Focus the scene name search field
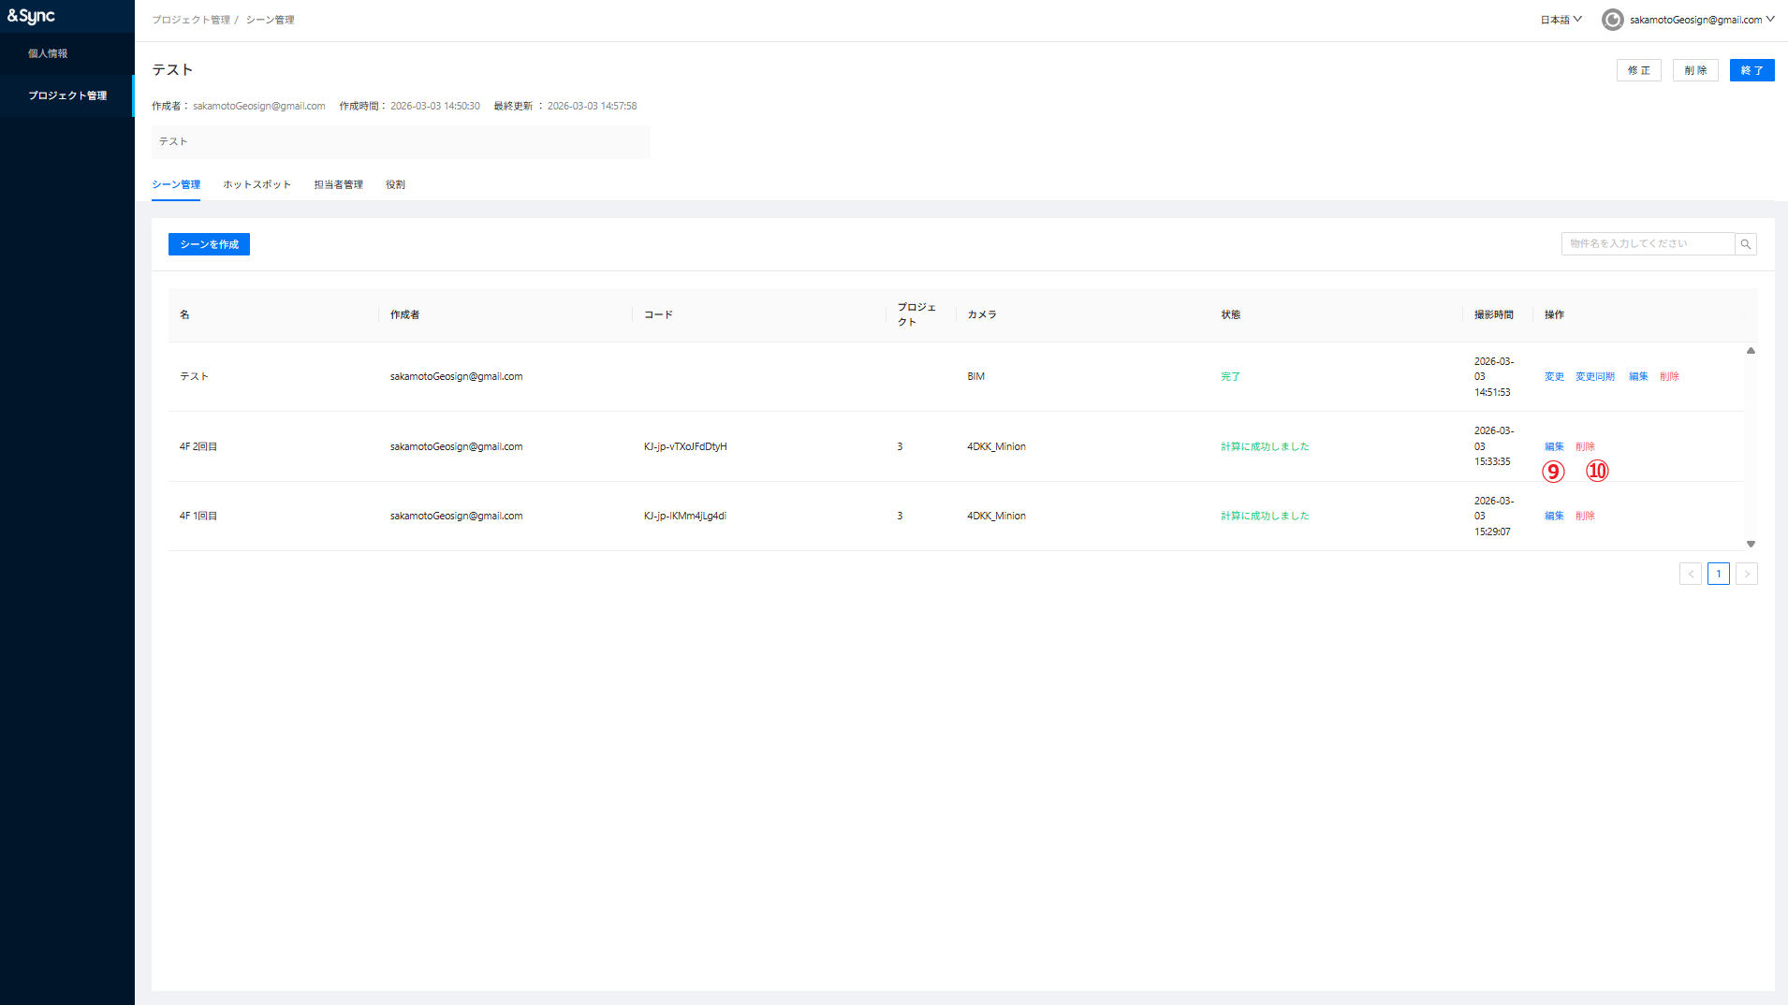Image resolution: width=1788 pixels, height=1005 pixels. tap(1647, 244)
